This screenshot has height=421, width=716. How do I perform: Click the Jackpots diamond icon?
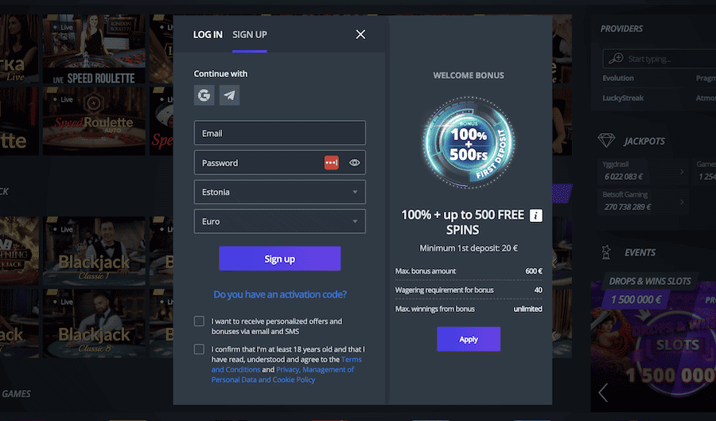click(x=606, y=141)
